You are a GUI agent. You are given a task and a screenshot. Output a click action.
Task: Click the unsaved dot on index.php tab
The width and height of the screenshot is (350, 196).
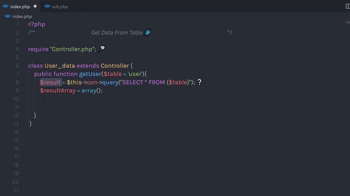tap(35, 6)
